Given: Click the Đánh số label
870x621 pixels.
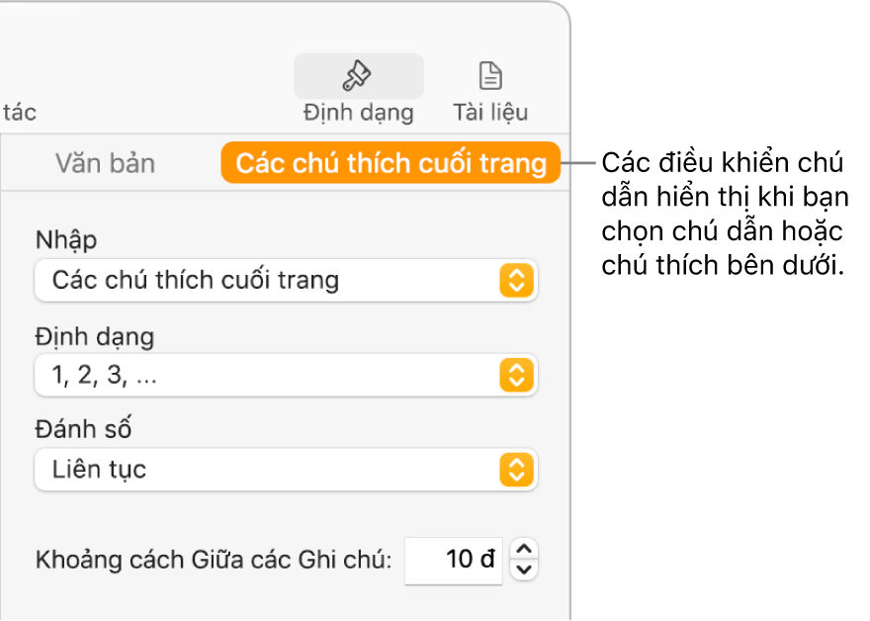Looking at the screenshot, I should 84,429.
